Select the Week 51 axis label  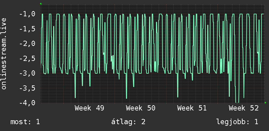(x=192, y=108)
